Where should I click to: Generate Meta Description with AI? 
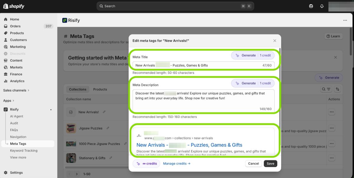(x=253, y=83)
